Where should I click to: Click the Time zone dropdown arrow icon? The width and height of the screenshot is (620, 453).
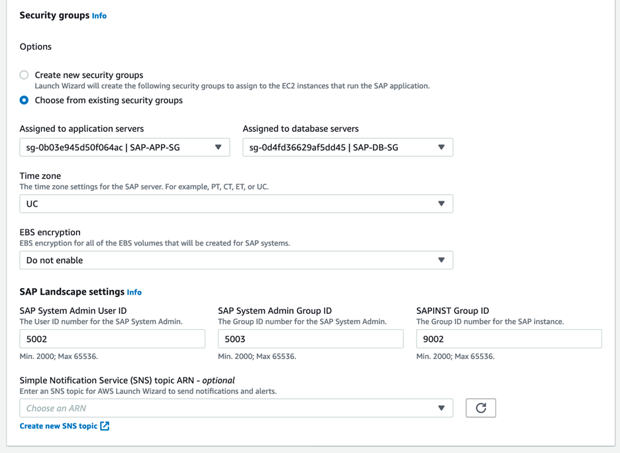tap(441, 203)
